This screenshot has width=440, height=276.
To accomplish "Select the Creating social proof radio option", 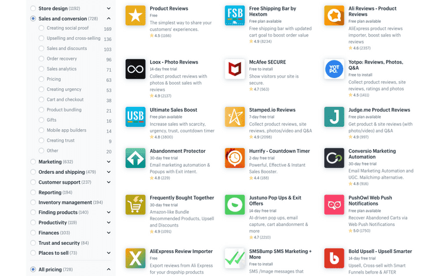I will click(42, 28).
